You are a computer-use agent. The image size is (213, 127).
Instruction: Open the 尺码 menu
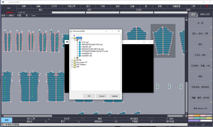(x=103, y=6)
